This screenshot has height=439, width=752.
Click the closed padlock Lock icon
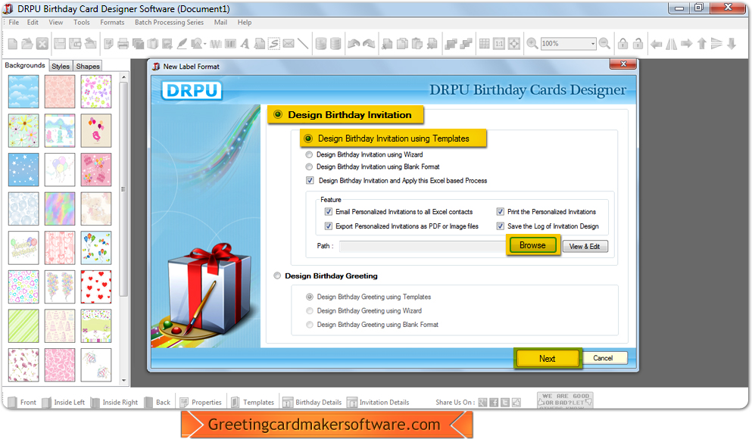(623, 44)
